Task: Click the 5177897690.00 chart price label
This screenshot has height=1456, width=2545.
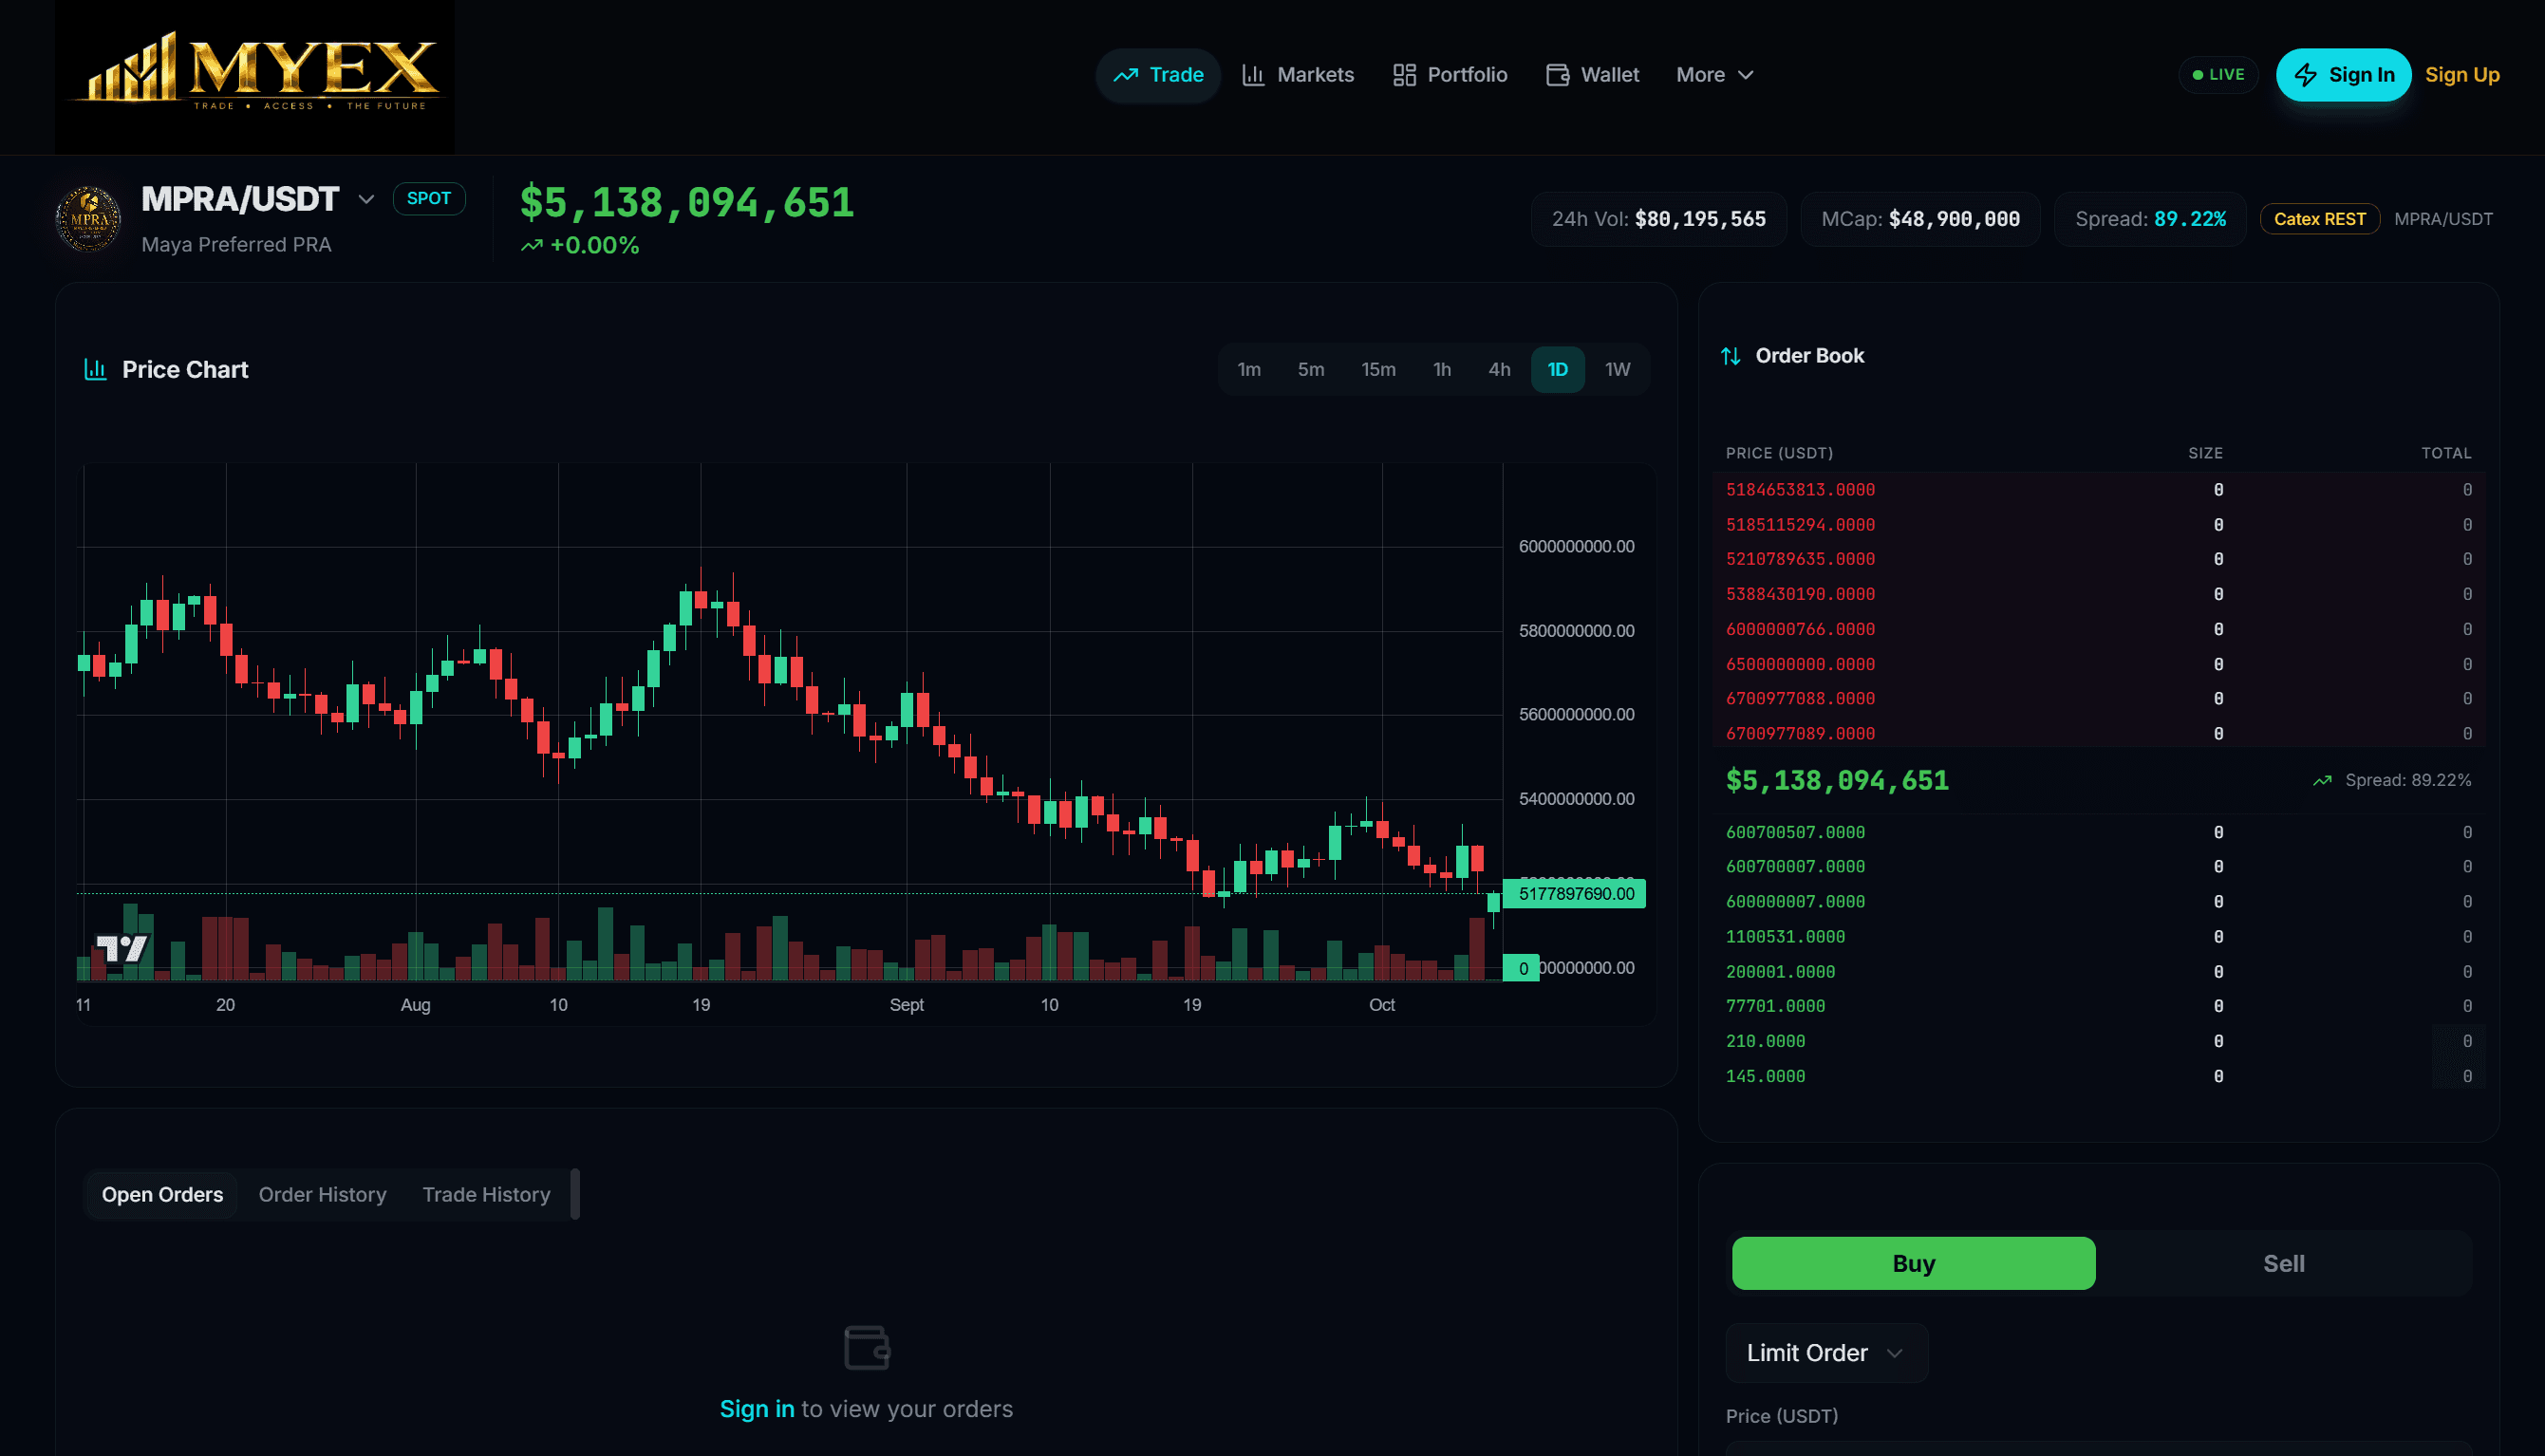Action: click(1575, 894)
